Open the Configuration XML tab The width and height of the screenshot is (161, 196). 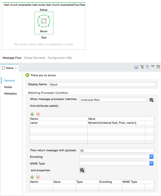click(60, 58)
